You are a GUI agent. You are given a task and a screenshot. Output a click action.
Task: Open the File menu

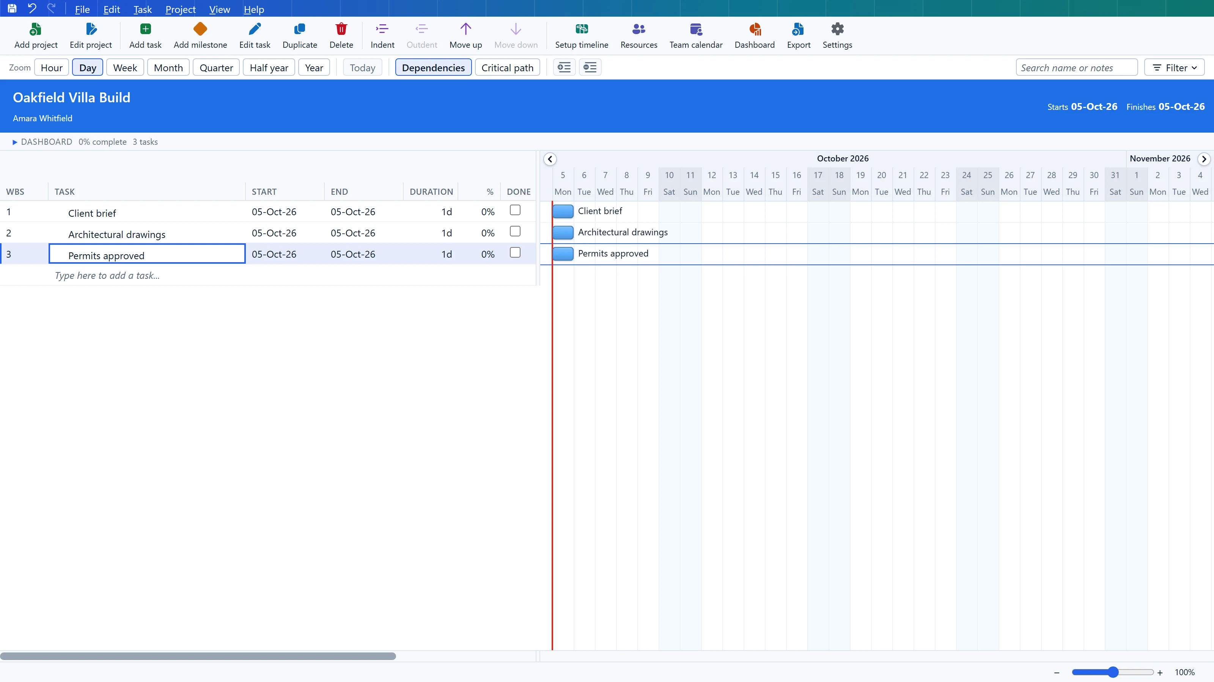coord(82,9)
